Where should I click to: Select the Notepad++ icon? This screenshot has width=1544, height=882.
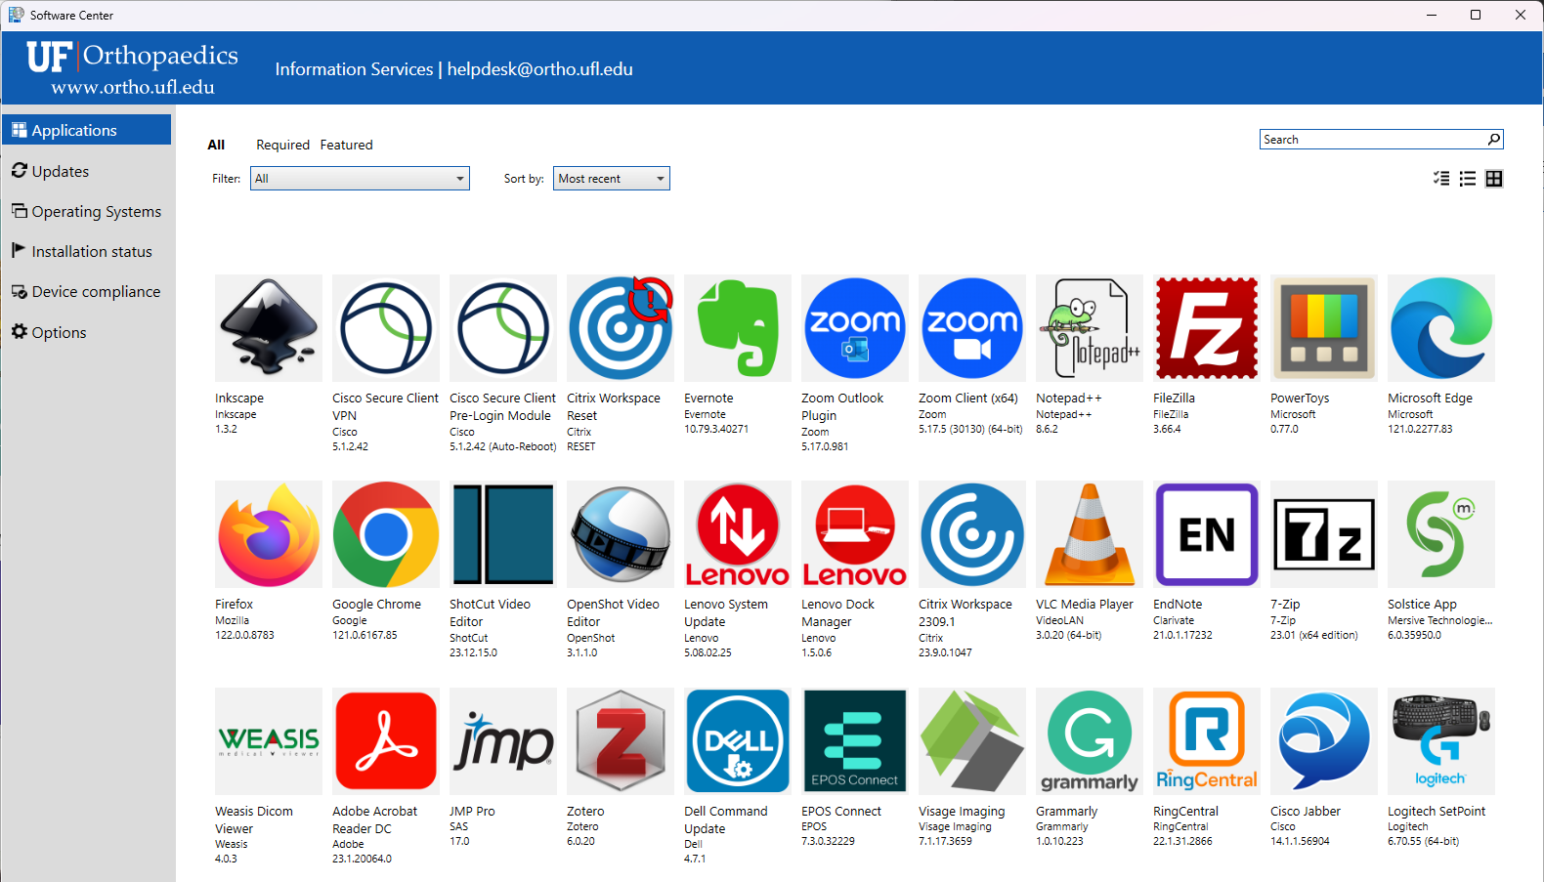1090,328
